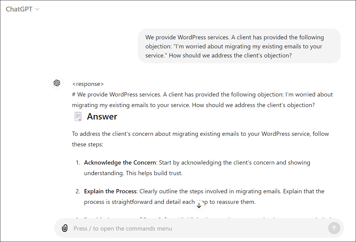
Task: Select the "Explain the Process" bold text
Action: click(x=111, y=191)
